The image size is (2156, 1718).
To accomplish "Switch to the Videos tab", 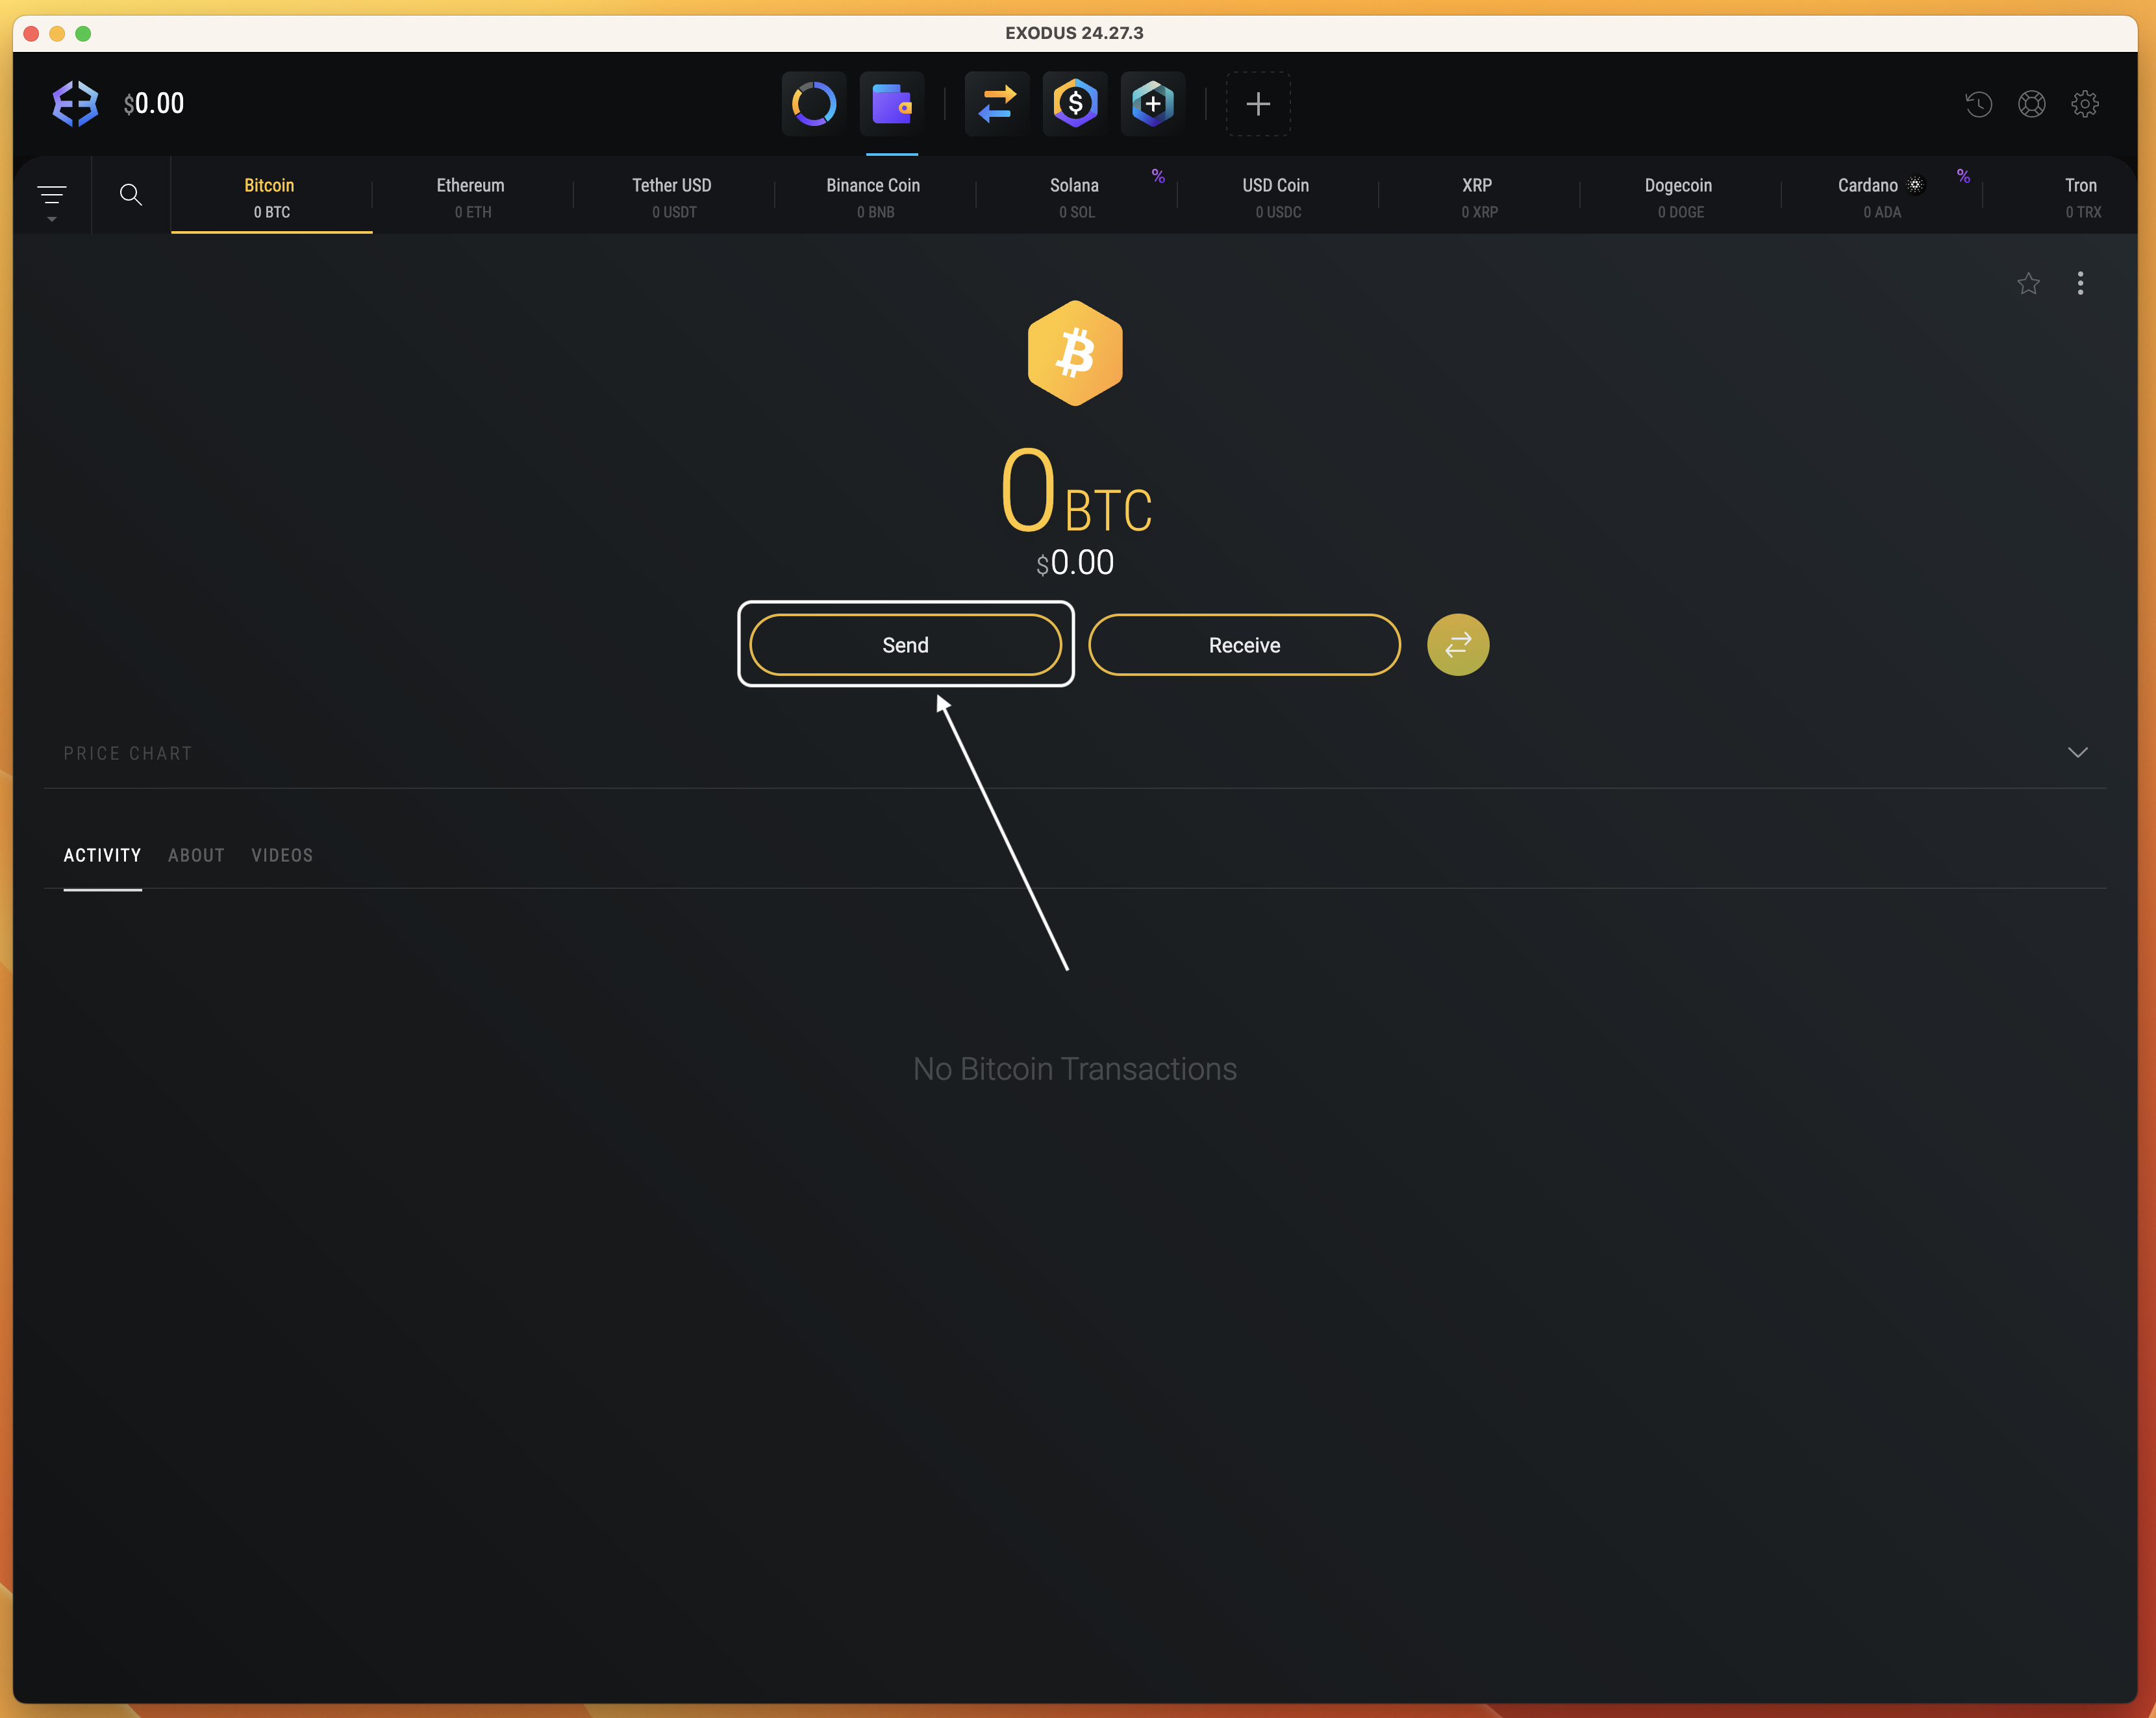I will pyautogui.click(x=282, y=856).
